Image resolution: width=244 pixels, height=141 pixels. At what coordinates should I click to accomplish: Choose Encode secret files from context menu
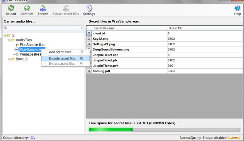tap(66, 59)
